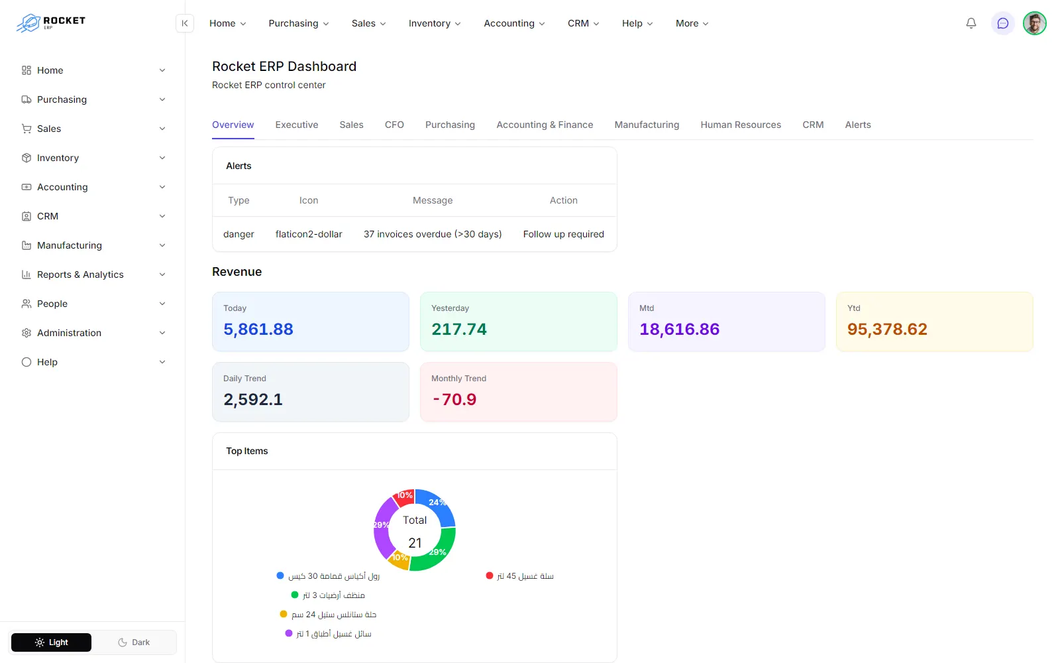This screenshot has height=663, width=1060.
Task: Click the Sales cart icon in sidebar
Action: 26,129
